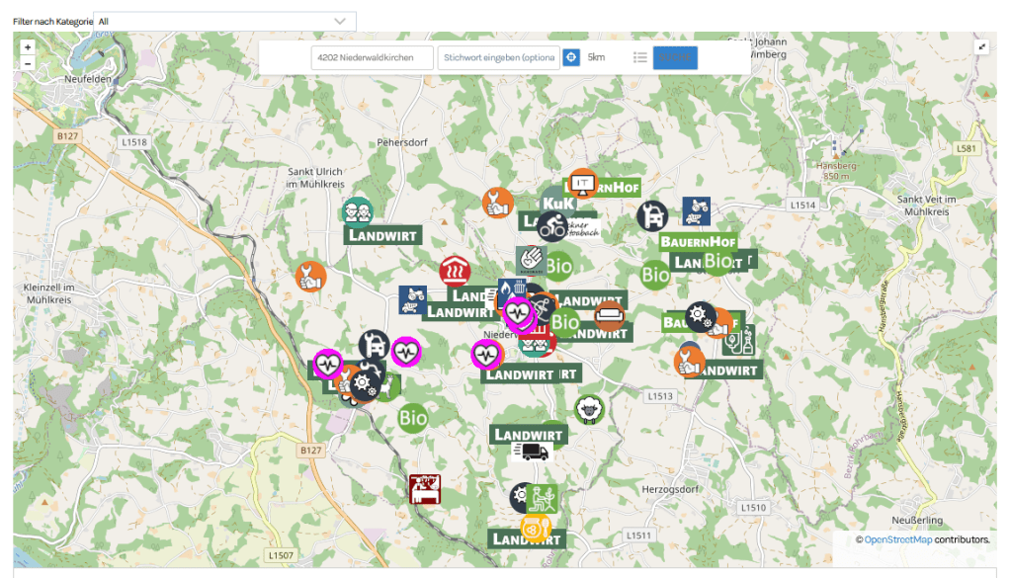Zoom out with the minus button
The height and width of the screenshot is (578, 1011).
pyautogui.click(x=28, y=63)
